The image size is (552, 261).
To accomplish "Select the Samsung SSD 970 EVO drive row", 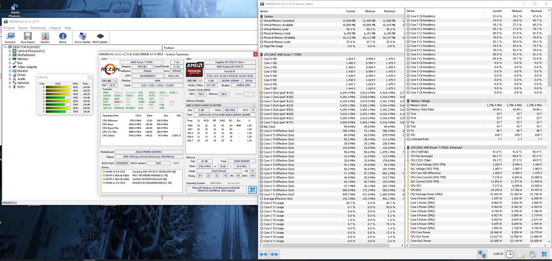I will click(x=142, y=171).
